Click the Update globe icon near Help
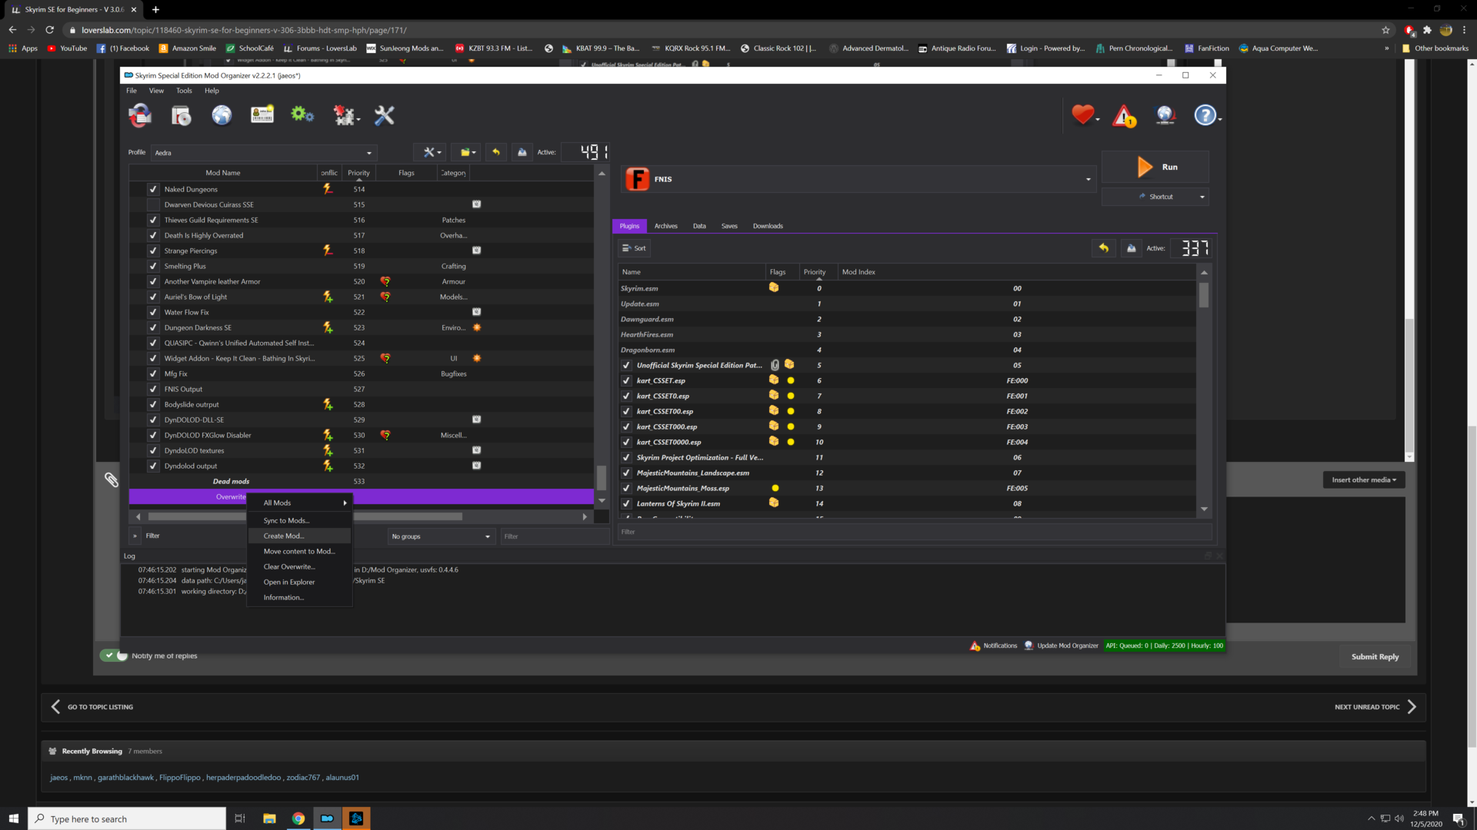 point(1165,115)
